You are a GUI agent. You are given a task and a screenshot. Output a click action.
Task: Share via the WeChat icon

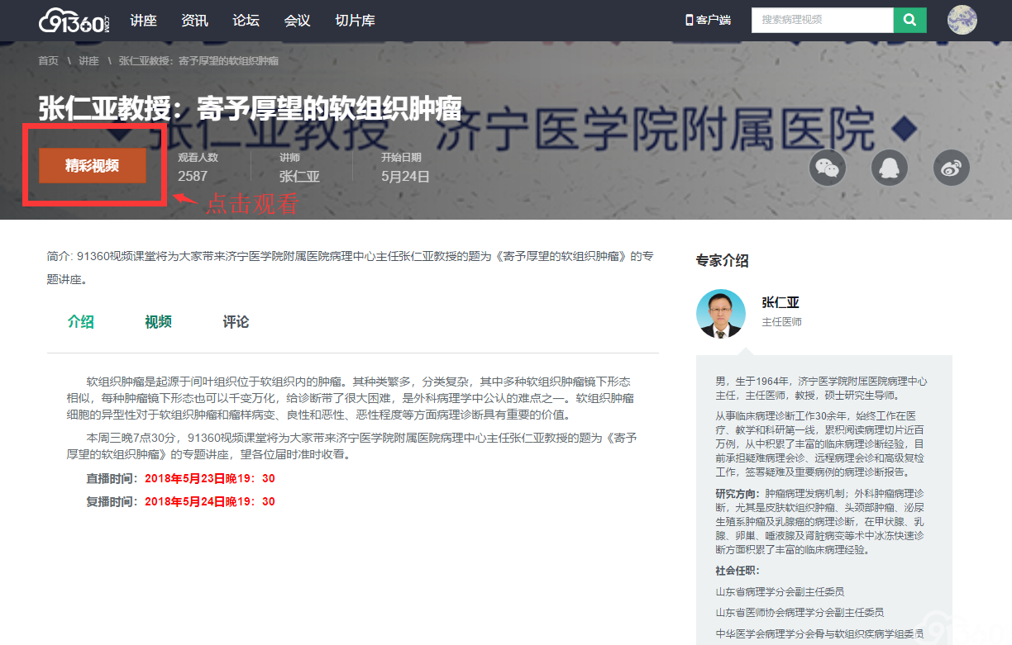click(x=827, y=168)
